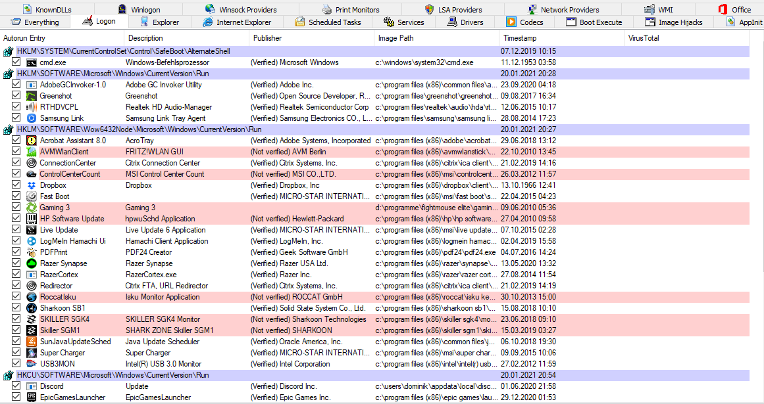The width and height of the screenshot is (764, 404).
Task: Click the PDFPrint entry icon
Action: [x=31, y=252]
